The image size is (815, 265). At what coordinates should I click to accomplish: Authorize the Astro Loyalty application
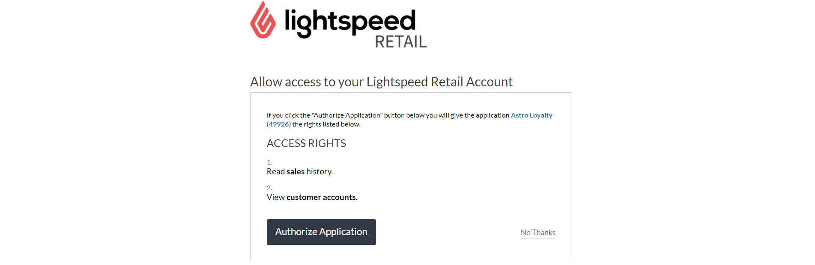321,232
